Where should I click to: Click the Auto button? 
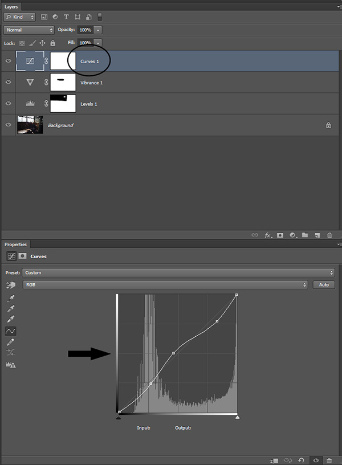(324, 285)
